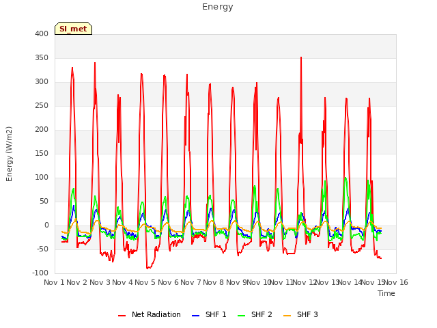The width and height of the screenshot is (437, 328).
Task: Click the Nov 8 x-axis tick label
Action: point(213,282)
